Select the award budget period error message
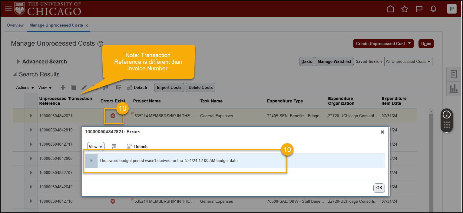The width and height of the screenshot is (463, 213). click(x=169, y=161)
